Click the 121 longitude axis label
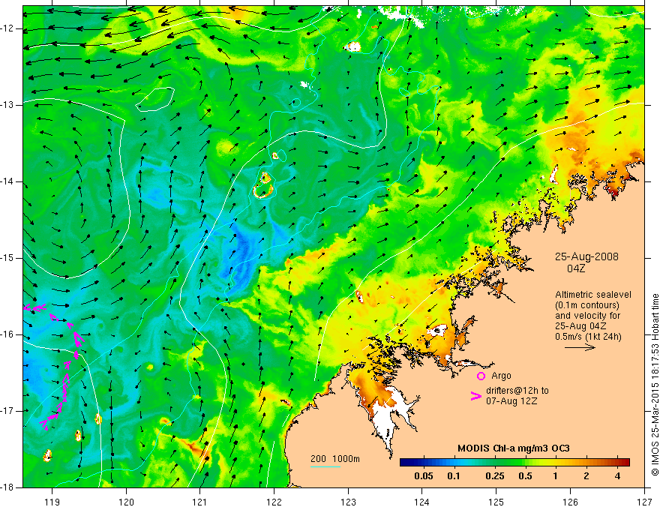The image size is (660, 510). point(200,502)
